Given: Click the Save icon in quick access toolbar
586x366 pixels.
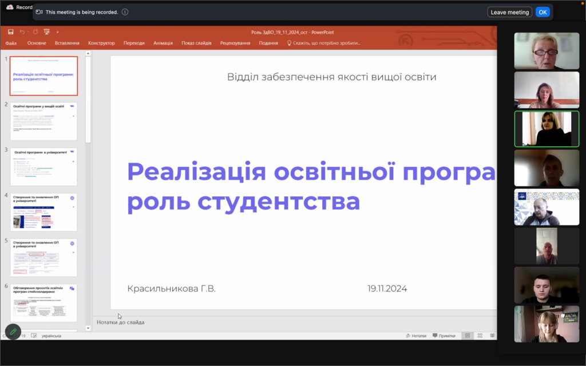Looking at the screenshot, I should 10,32.
